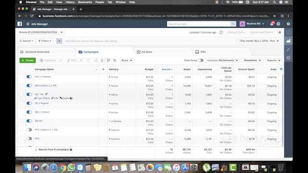Image resolution: width=308 pixels, height=173 pixels.
Task: Add a filter with the blue plus
Action: pyautogui.click(x=59, y=41)
